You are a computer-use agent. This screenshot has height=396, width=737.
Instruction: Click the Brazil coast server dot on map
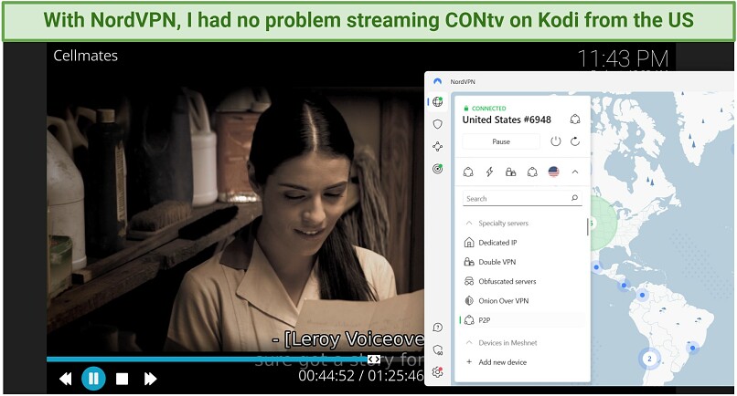(x=692, y=349)
